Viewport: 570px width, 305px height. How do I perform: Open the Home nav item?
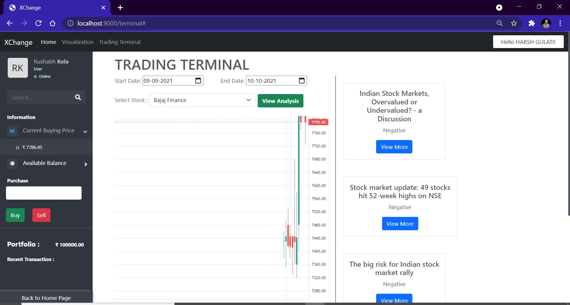pyautogui.click(x=49, y=42)
